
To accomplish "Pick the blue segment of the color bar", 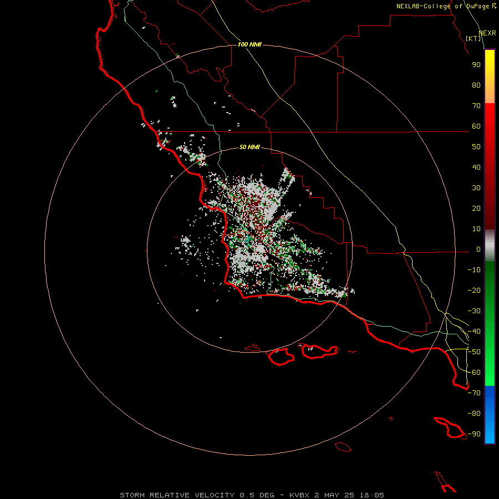I will pyautogui.click(x=490, y=415).
